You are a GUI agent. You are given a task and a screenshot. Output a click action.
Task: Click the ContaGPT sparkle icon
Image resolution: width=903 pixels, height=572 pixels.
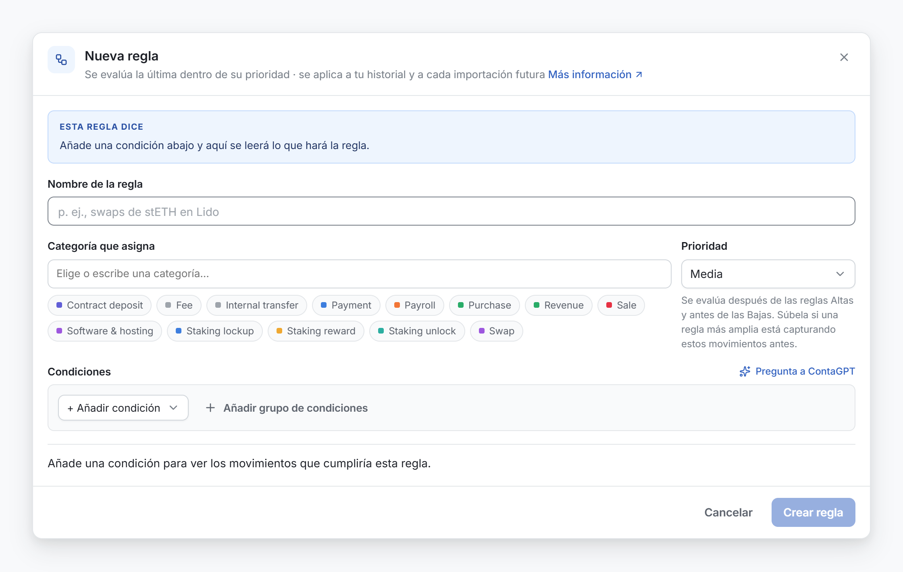(745, 371)
